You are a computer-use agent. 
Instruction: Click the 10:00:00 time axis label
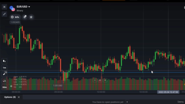pyautogui.click(x=101, y=92)
